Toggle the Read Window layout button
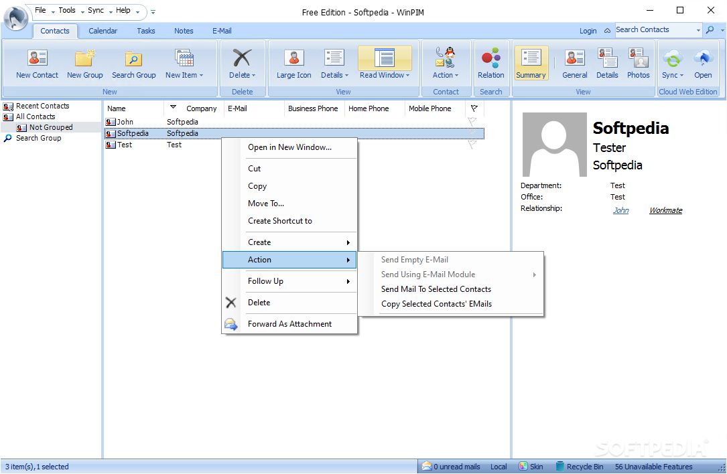 coord(385,64)
